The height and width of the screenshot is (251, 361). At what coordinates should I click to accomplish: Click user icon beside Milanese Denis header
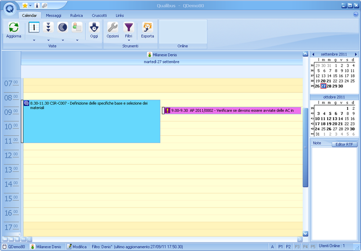pyautogui.click(x=149, y=55)
